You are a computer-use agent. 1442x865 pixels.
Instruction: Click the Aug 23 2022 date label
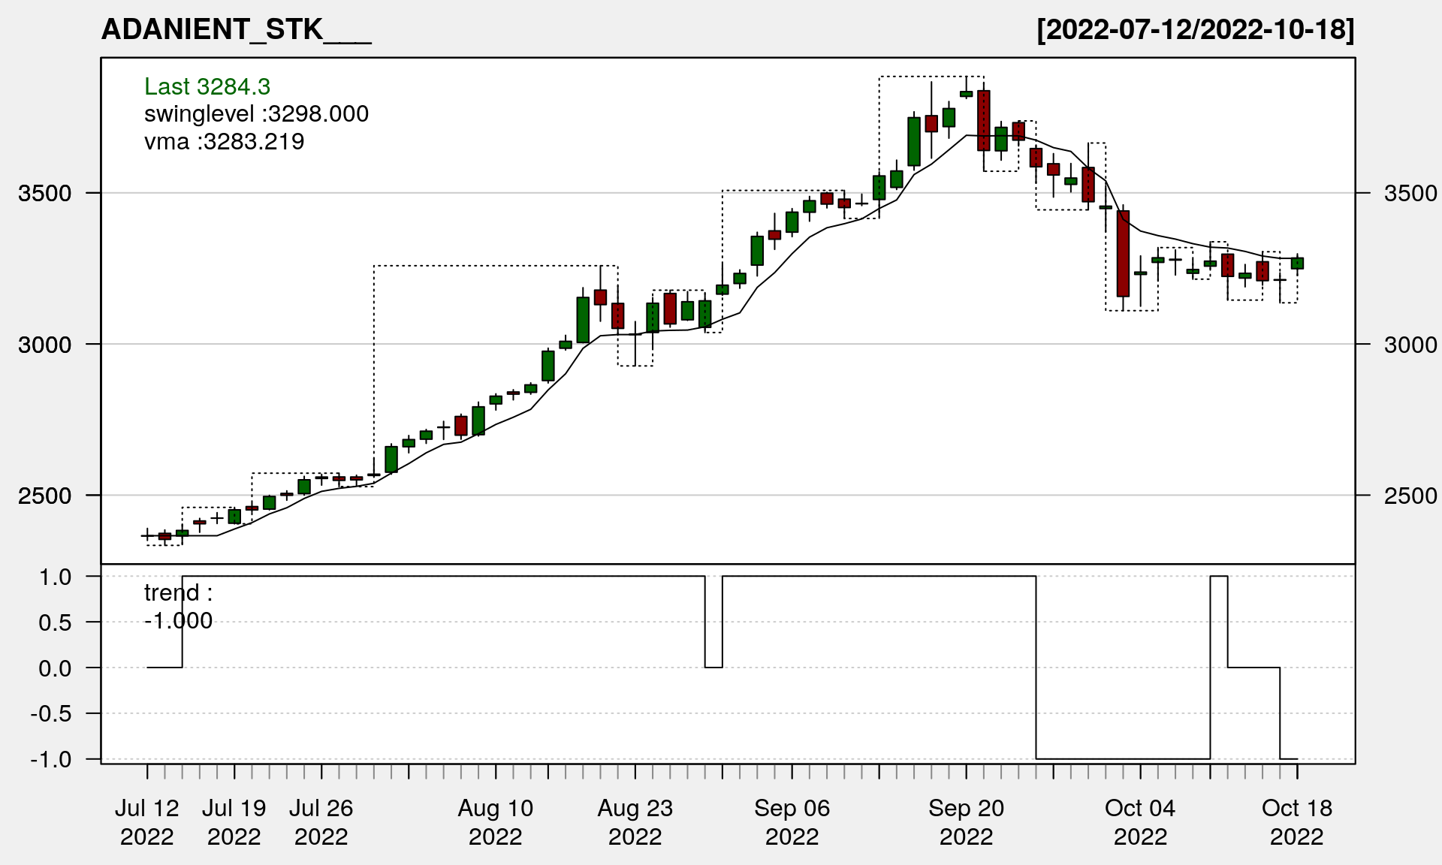635,822
